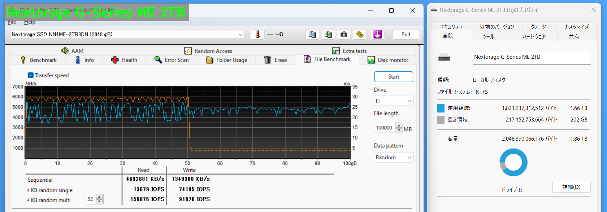Open 共有 tab in properties window
The width and height of the screenshot is (607, 212).
pos(574,36)
